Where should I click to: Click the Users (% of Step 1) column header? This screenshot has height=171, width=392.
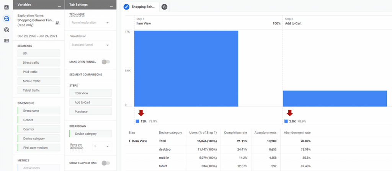tap(203, 132)
